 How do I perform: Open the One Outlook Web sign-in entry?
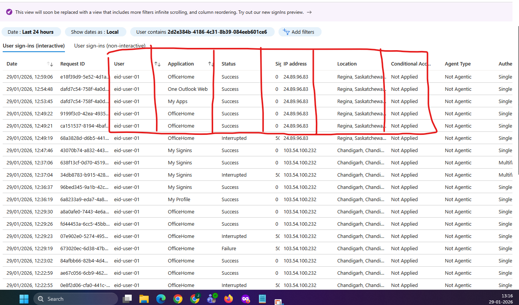tap(187, 89)
